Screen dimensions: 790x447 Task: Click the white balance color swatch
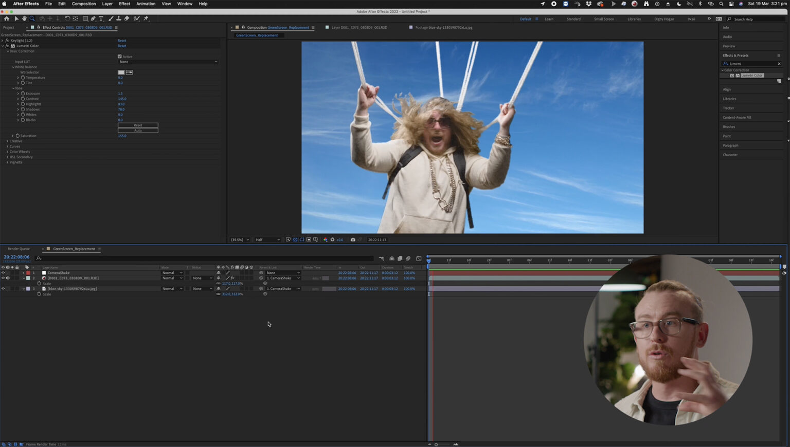click(121, 72)
